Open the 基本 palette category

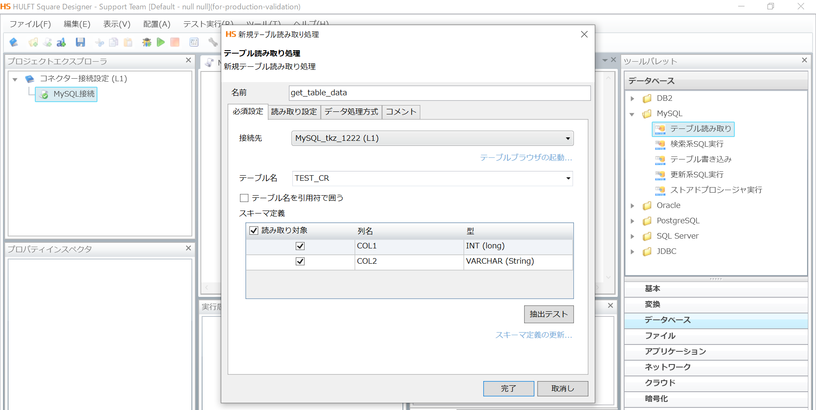pos(716,289)
